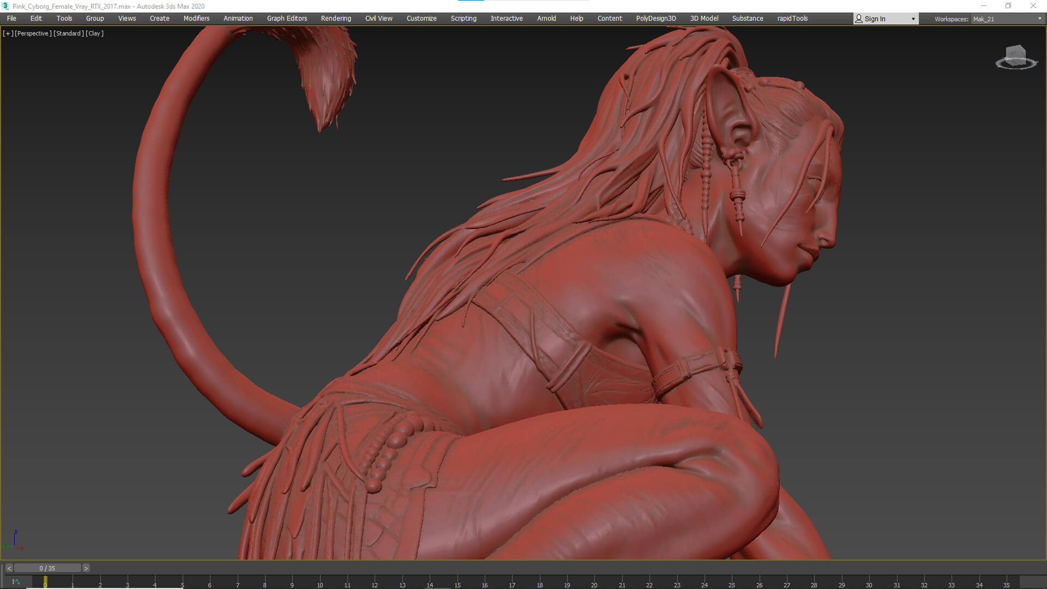Open the Content menu
Viewport: 1047px width, 589px height.
point(610,19)
